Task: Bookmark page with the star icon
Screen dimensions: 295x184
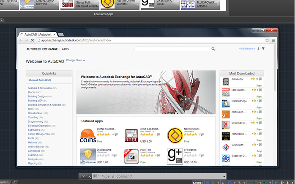Action: (267, 40)
